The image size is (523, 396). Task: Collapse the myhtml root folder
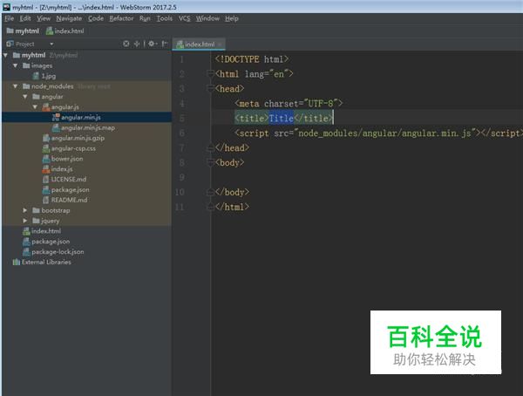coord(5,55)
